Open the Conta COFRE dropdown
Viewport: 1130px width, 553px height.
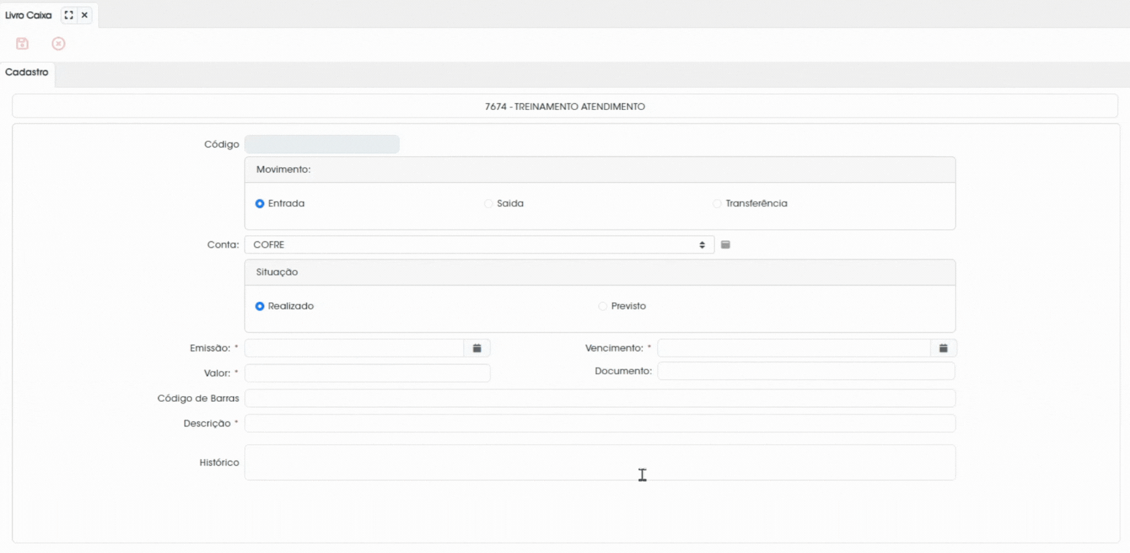[479, 245]
